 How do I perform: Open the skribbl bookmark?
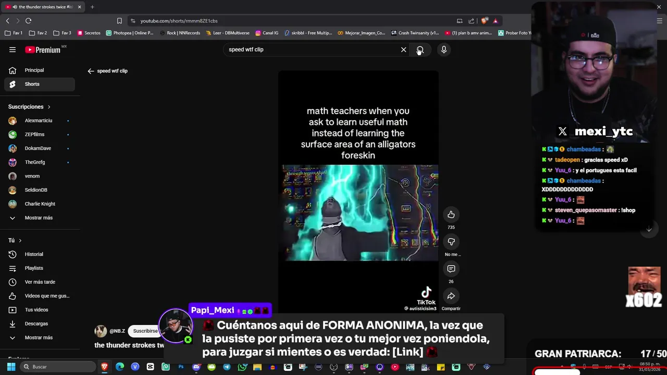[x=308, y=33]
